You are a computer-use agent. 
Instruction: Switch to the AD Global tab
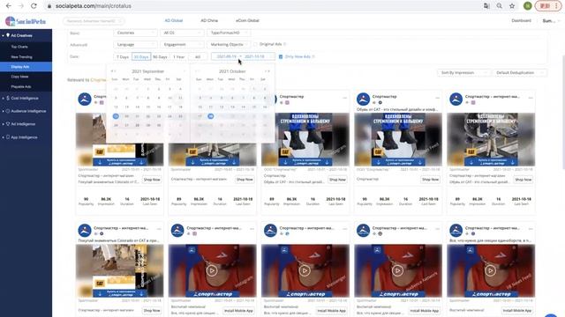[x=174, y=20]
